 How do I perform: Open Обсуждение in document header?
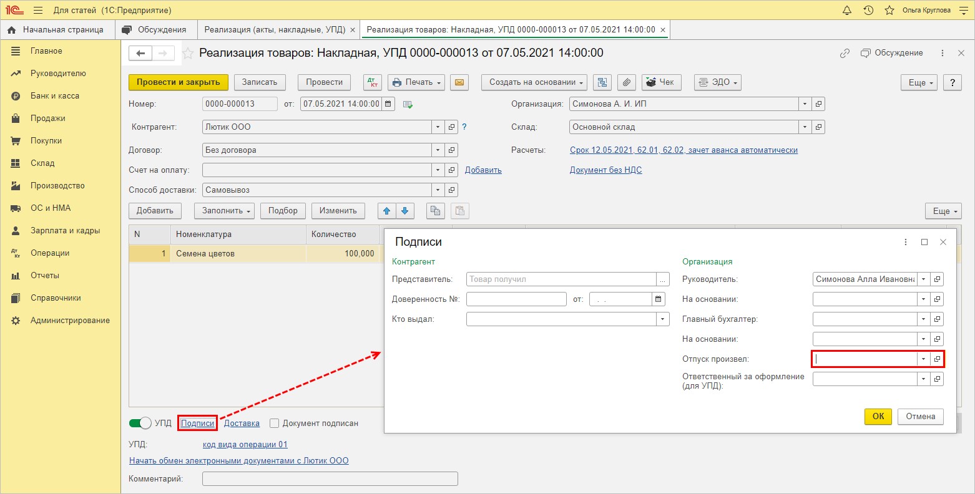tap(891, 53)
